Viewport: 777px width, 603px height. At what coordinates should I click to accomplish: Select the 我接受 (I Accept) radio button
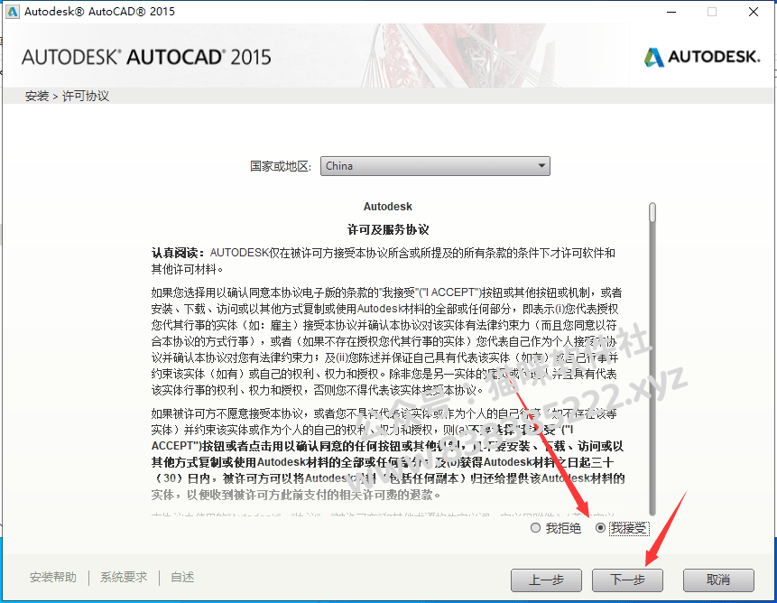coord(600,528)
